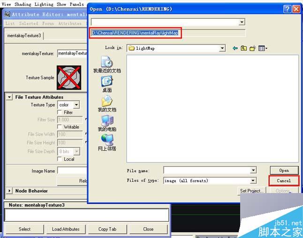303x238 pixels.
Task: Click the Image Name input field
Action: pos(72,171)
